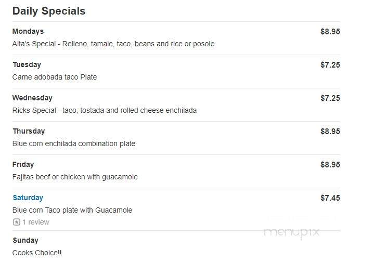Click the Carne adobada taco Plate description
385x275 pixels.
pos(55,77)
